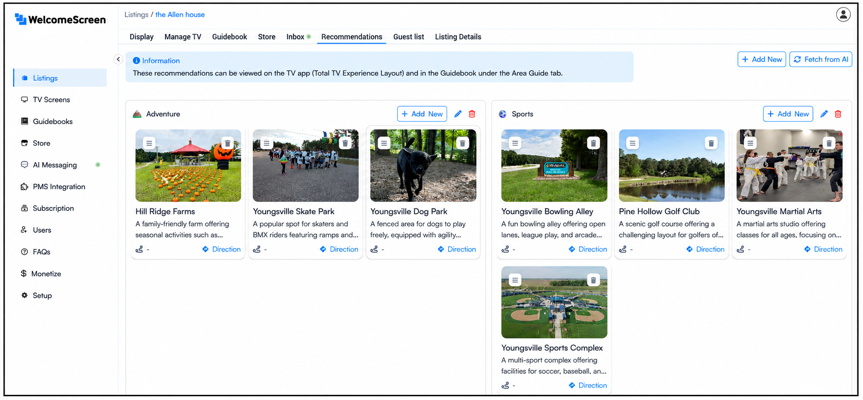Image resolution: width=863 pixels, height=400 pixels.
Task: Collapse the sidebar with the chevron button
Action: click(118, 59)
